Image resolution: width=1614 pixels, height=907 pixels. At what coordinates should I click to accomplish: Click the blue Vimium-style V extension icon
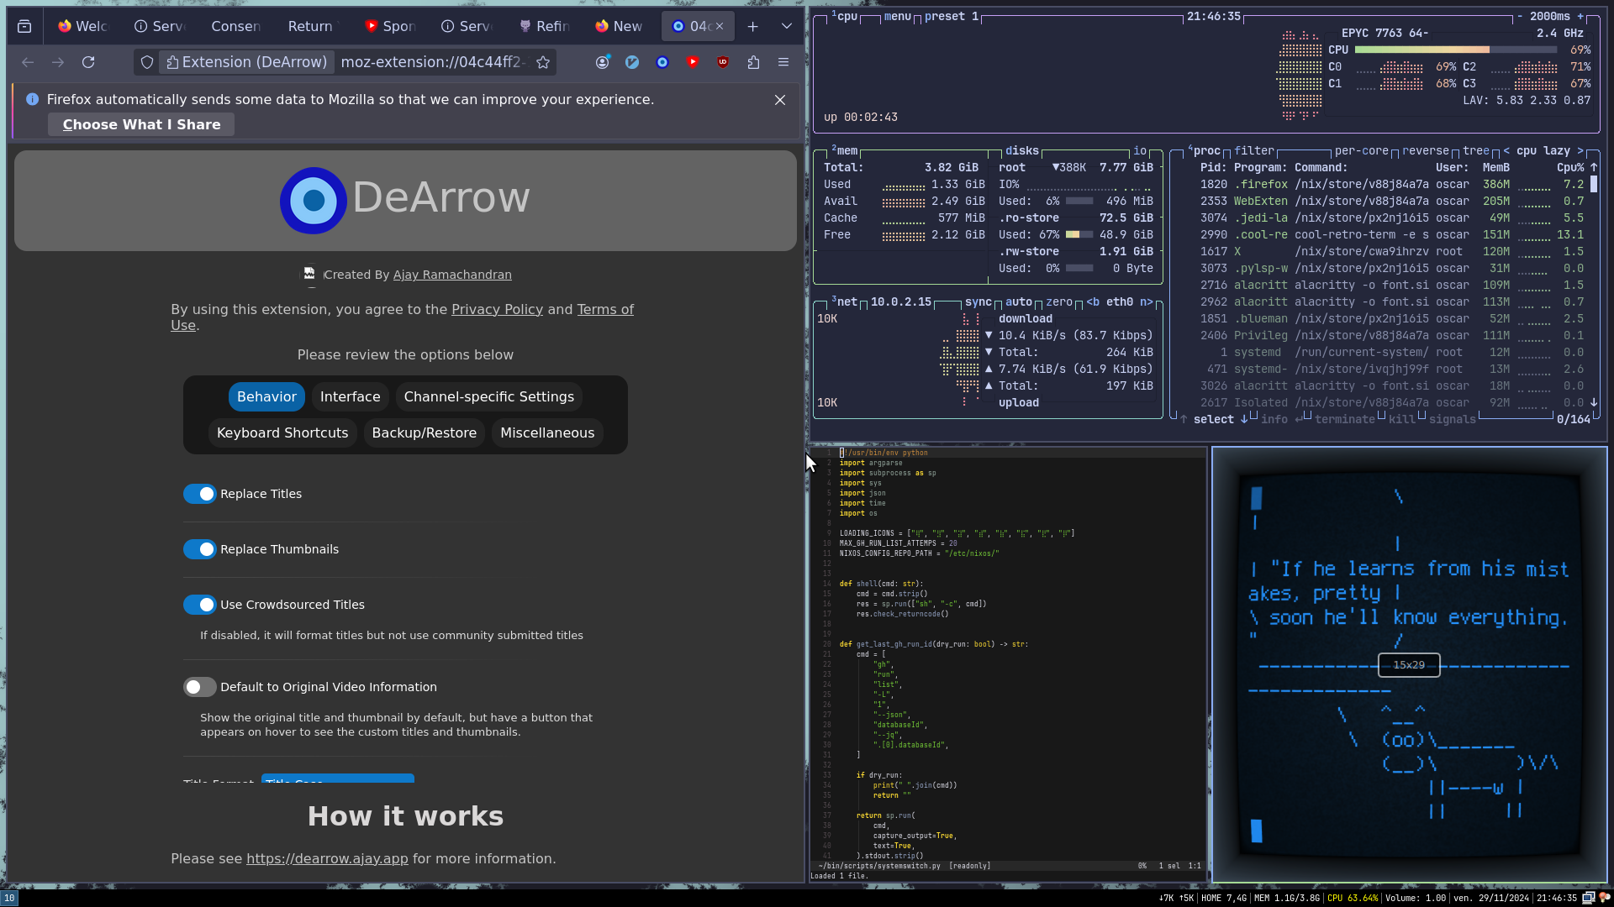[x=632, y=62]
